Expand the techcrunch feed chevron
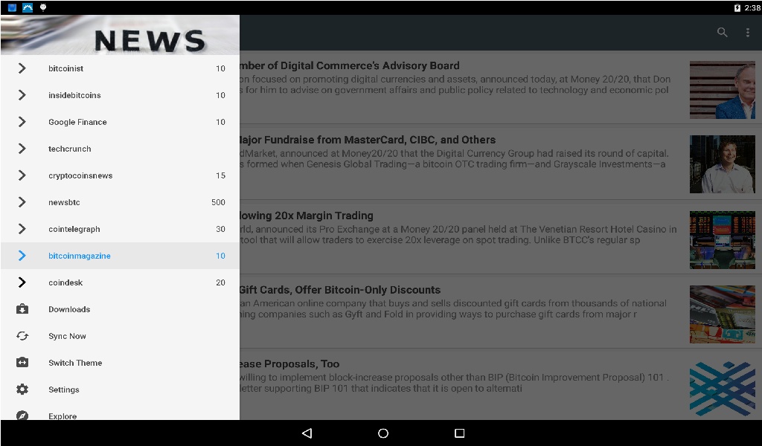 [x=22, y=149]
